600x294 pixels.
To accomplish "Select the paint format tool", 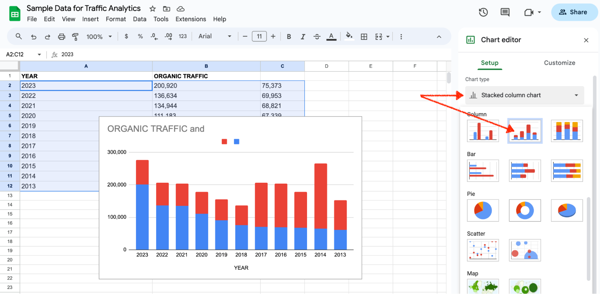I will pyautogui.click(x=76, y=36).
